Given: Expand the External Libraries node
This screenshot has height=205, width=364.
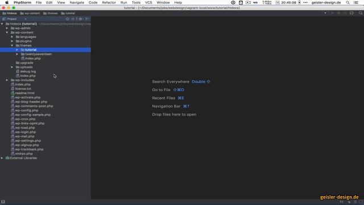Looking at the screenshot, I should tap(2, 158).
